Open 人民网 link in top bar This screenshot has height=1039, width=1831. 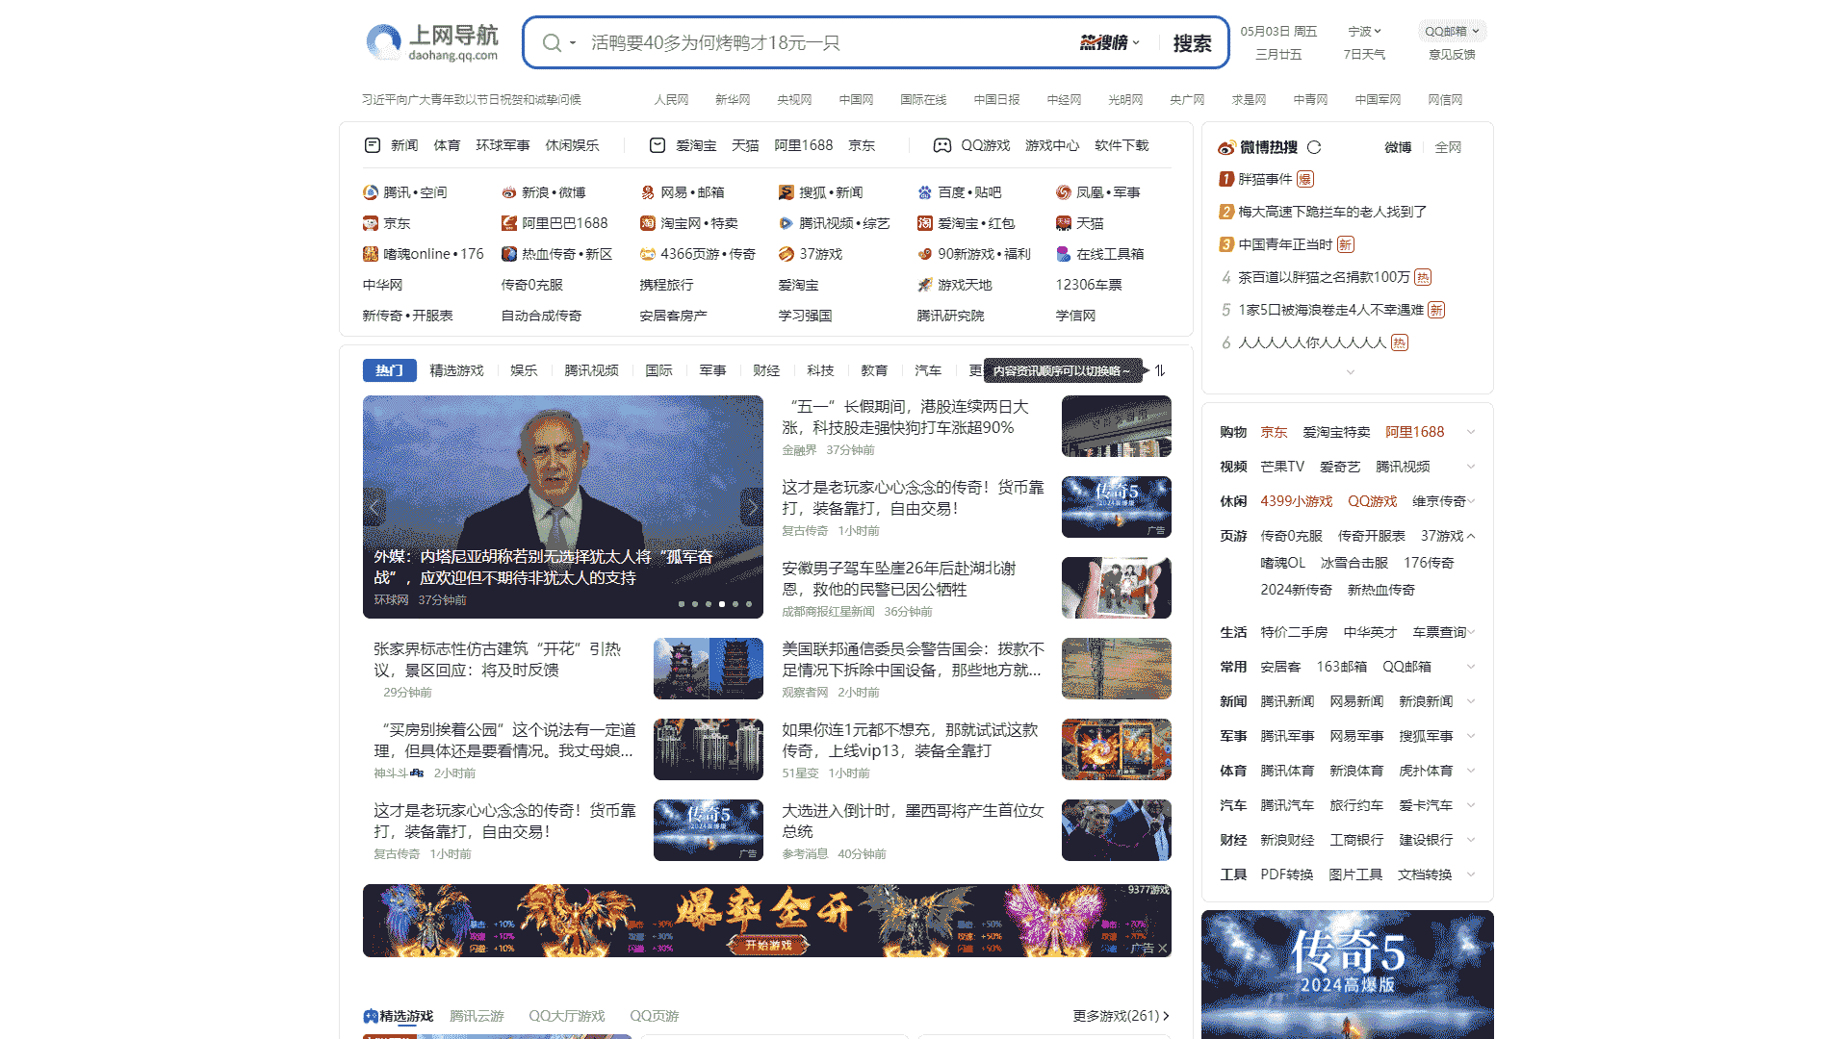tap(671, 99)
